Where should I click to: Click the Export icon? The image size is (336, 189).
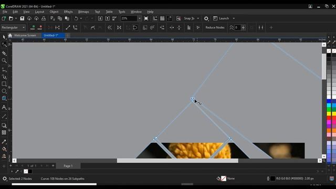pos(107,18)
